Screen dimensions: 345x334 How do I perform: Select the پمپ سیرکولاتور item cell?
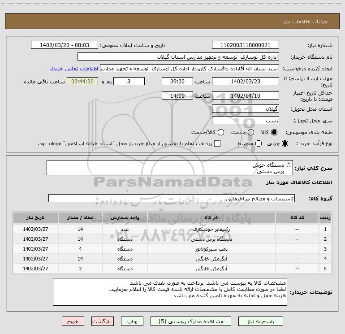pyautogui.click(x=211, y=249)
